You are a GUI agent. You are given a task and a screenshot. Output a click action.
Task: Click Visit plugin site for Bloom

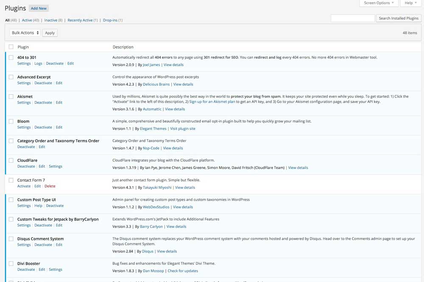pos(182,129)
